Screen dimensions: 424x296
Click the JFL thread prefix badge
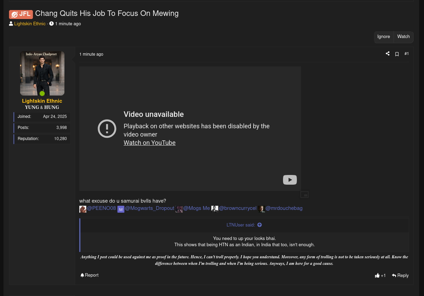pyautogui.click(x=21, y=14)
